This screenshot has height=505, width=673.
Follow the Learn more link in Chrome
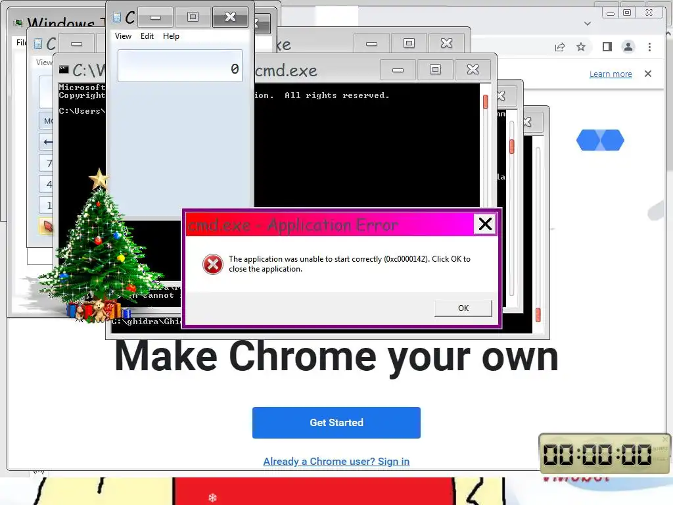coord(611,74)
